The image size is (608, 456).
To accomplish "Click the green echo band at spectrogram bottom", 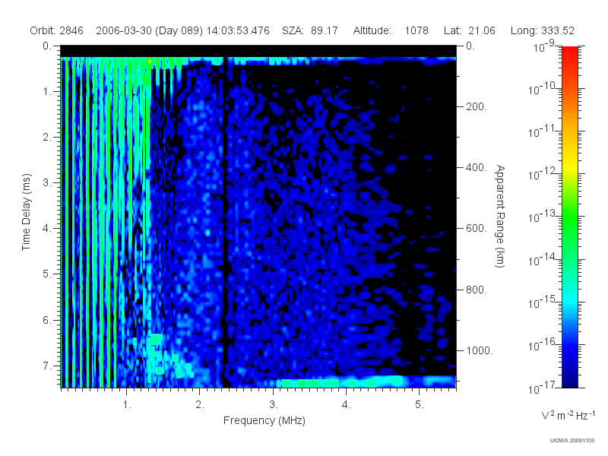I will tap(341, 382).
